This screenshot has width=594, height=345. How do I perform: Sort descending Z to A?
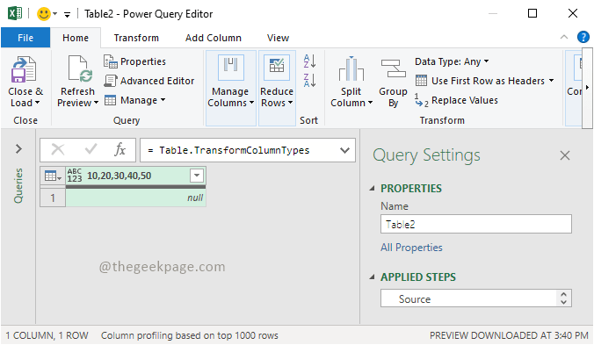(309, 80)
